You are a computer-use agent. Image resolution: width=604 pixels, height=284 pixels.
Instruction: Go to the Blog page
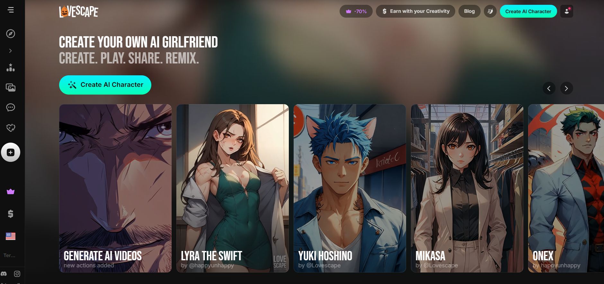[469, 11]
